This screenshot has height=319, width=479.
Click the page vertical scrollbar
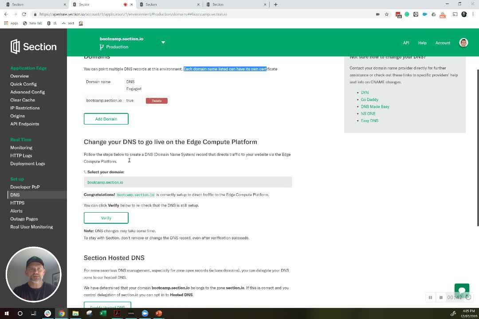click(x=478, y=148)
